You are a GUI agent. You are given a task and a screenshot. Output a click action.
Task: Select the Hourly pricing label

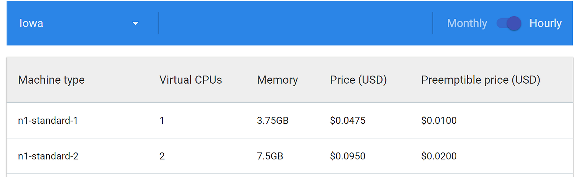[545, 23]
